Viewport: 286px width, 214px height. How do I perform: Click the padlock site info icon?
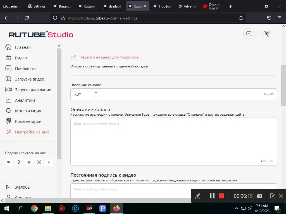pos(63,18)
